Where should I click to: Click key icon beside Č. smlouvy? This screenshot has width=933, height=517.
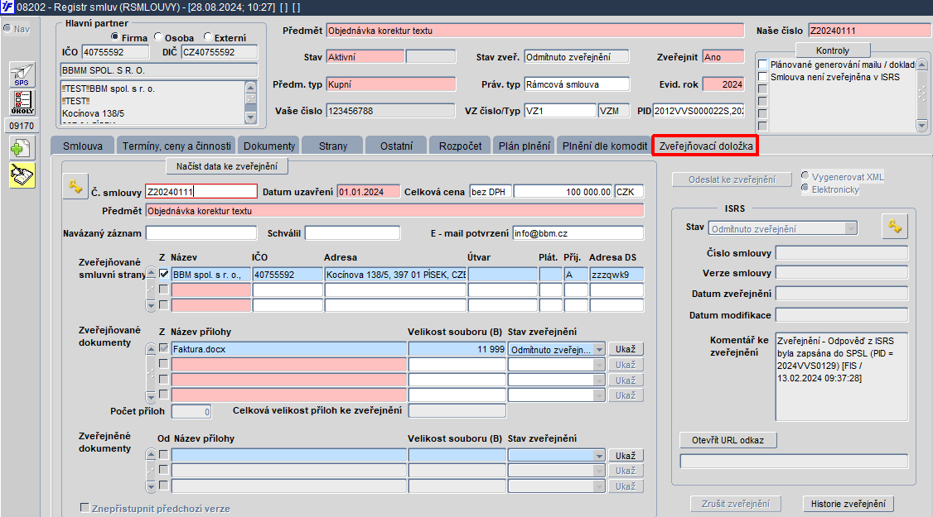coord(75,188)
